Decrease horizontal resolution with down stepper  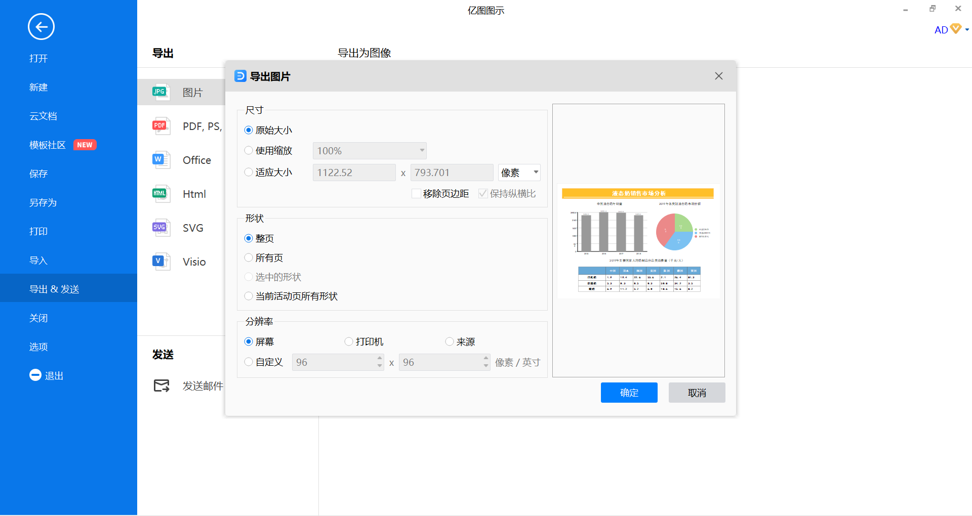click(380, 366)
